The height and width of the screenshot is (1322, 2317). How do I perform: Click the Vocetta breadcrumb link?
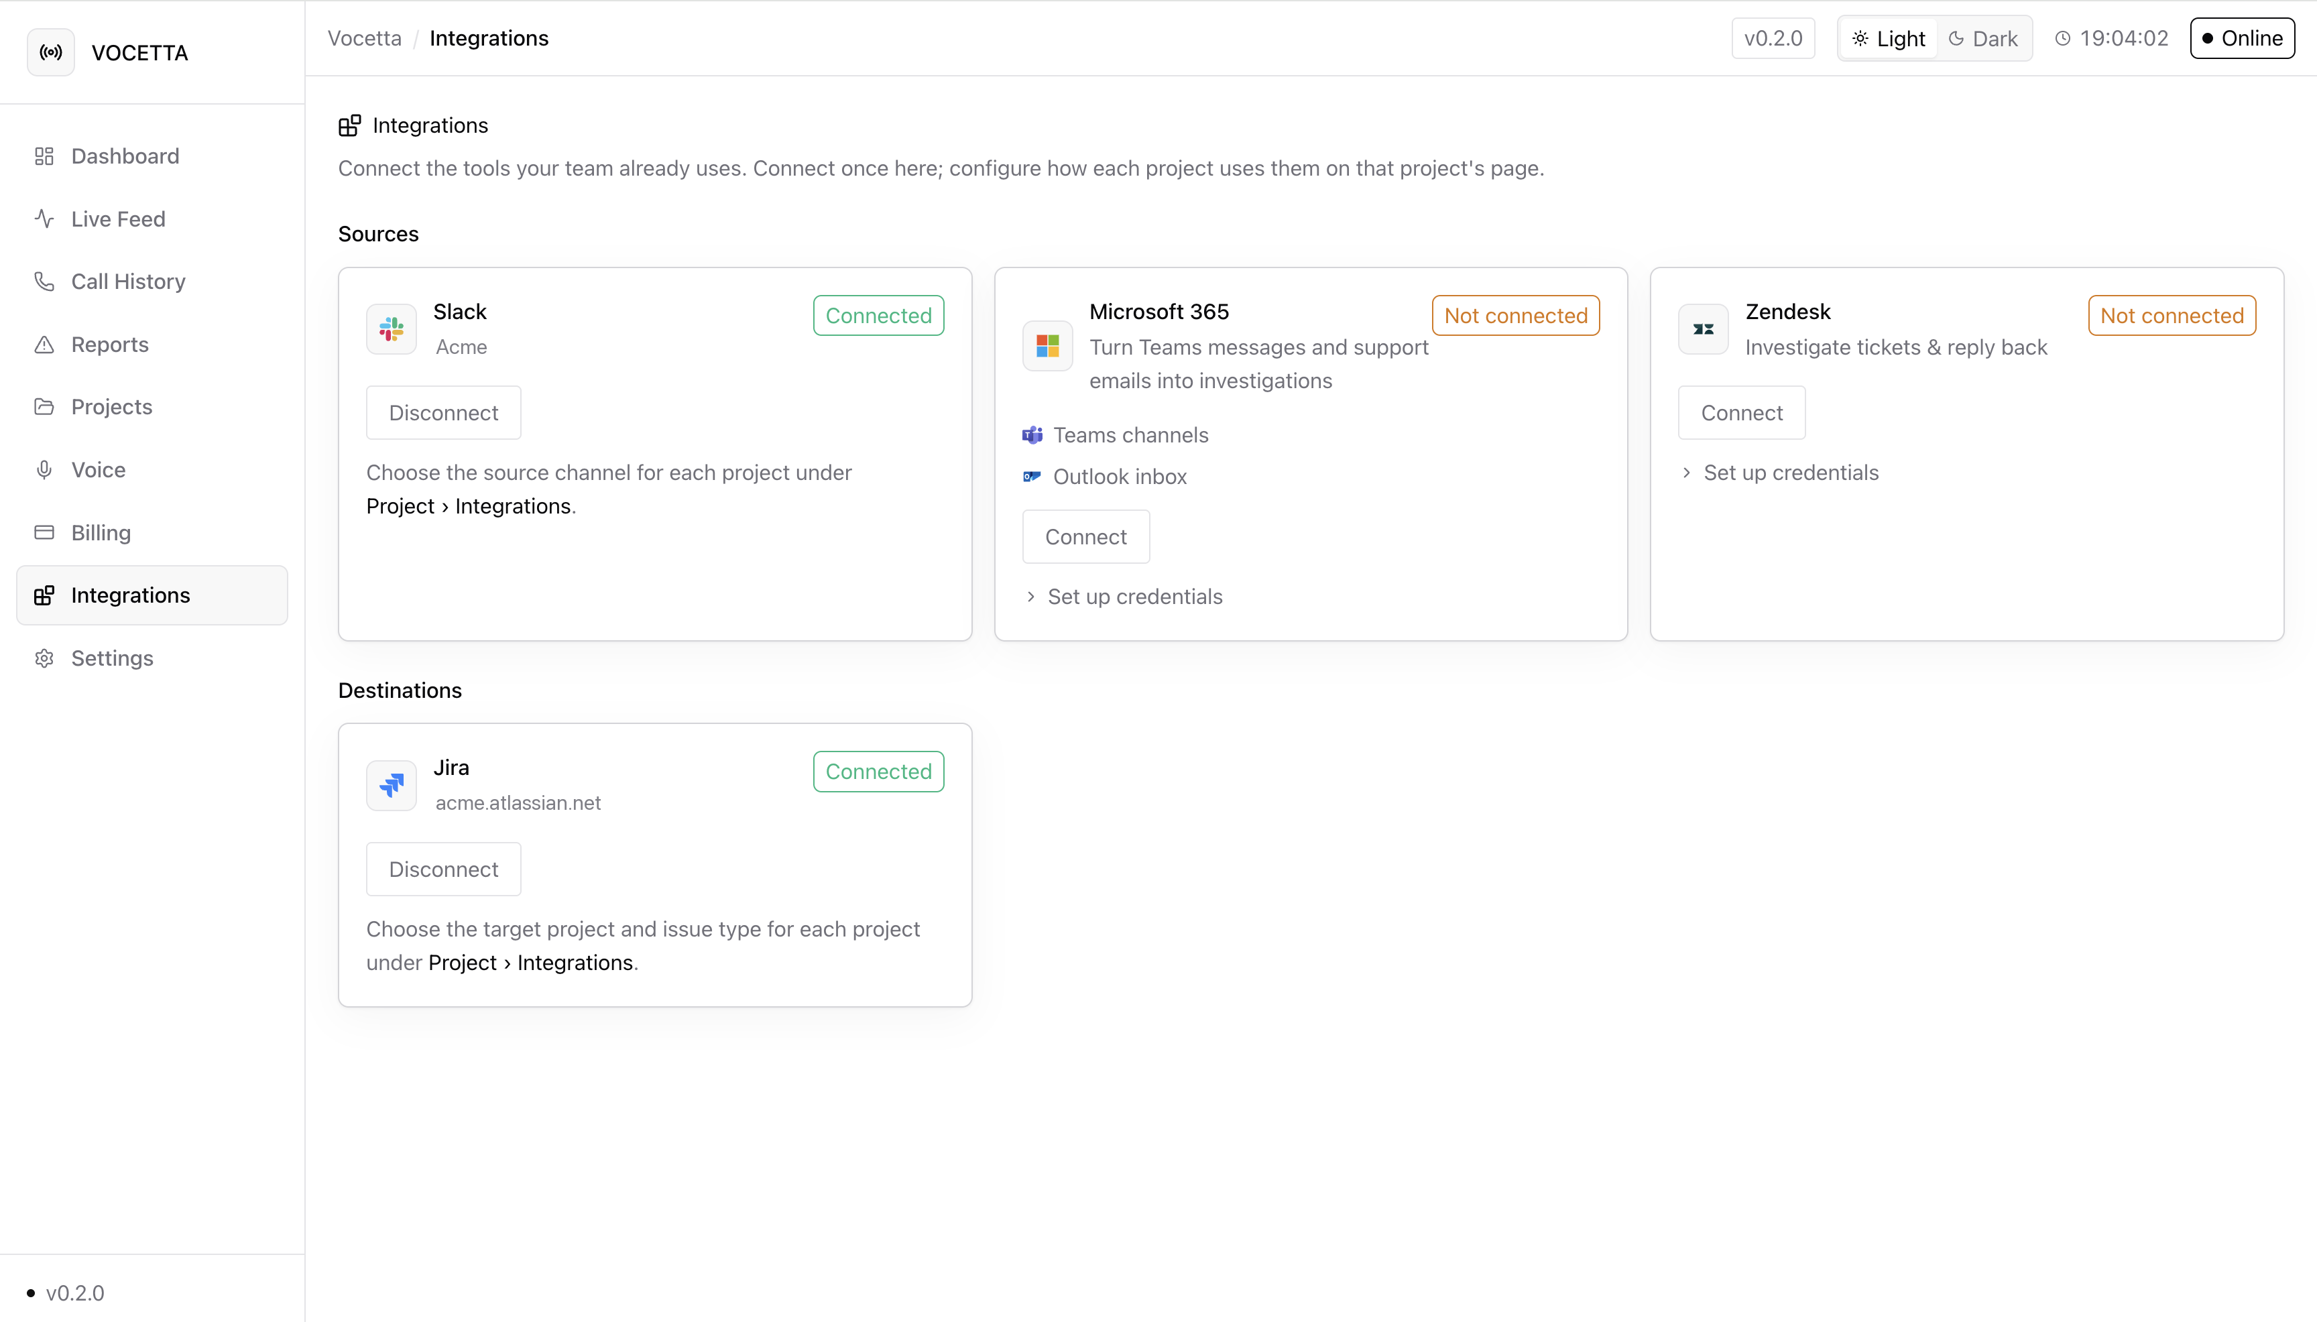coord(364,38)
